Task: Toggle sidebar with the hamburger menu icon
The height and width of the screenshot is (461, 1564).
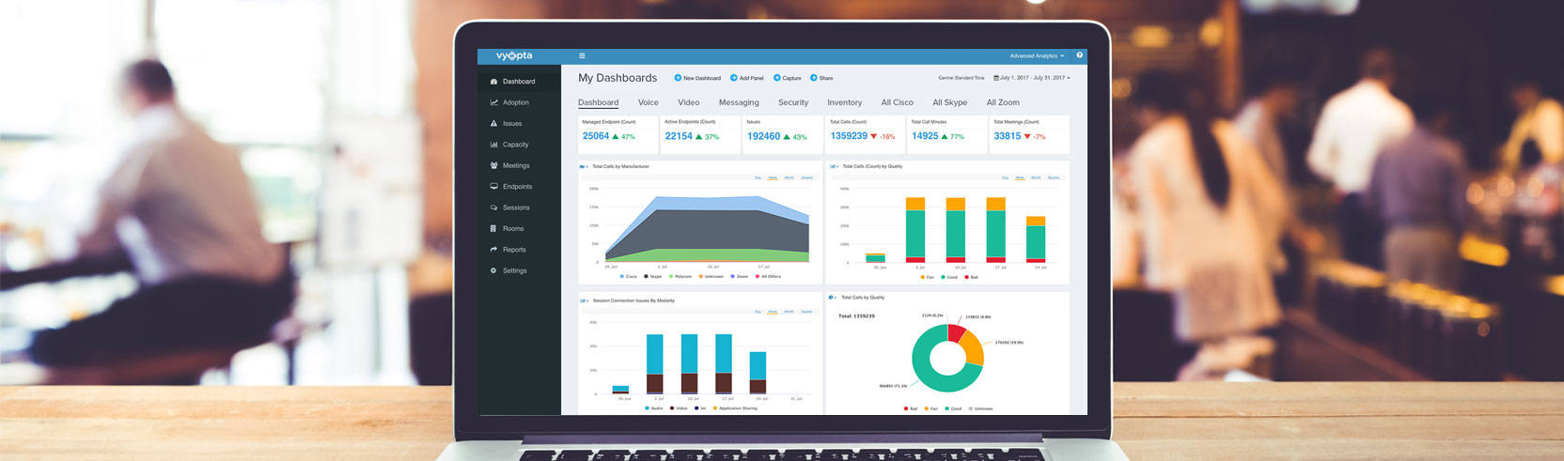Action: click(582, 56)
